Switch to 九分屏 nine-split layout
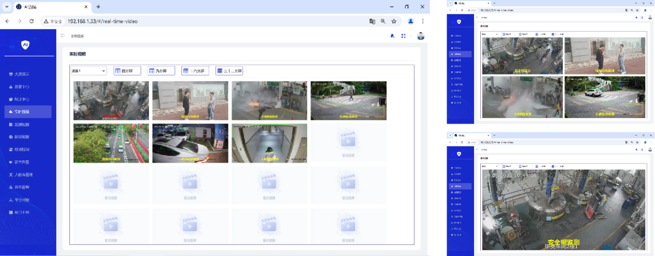 [x=161, y=71]
